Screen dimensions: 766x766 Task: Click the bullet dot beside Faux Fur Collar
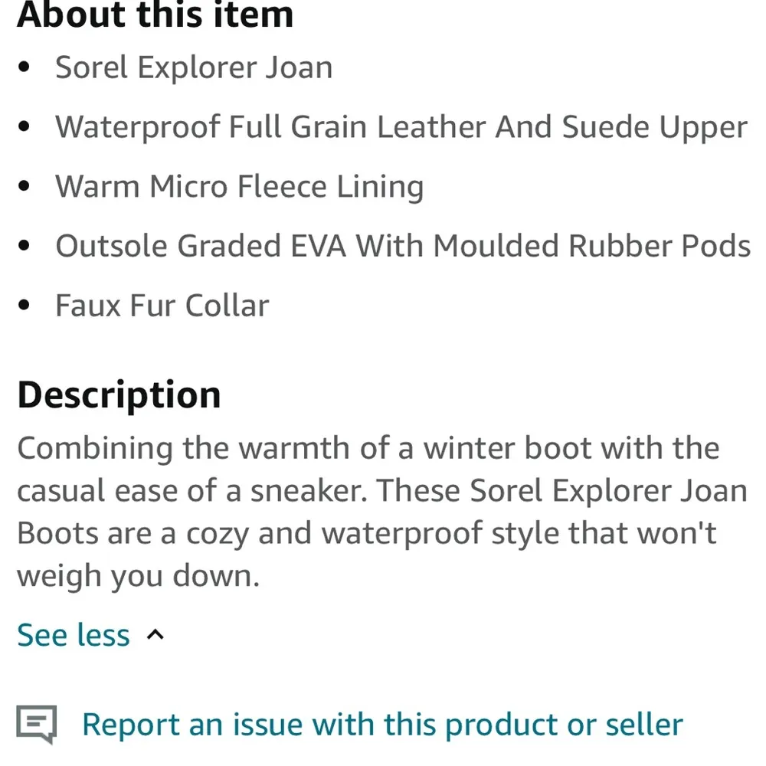[25, 306]
